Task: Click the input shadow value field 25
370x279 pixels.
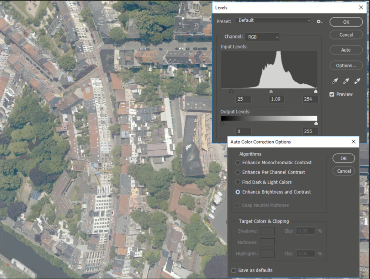Action: pos(243,99)
